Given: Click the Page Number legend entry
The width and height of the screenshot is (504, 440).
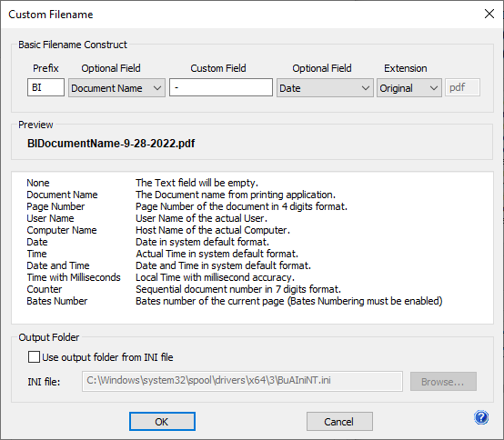Looking at the screenshot, I should [x=55, y=206].
